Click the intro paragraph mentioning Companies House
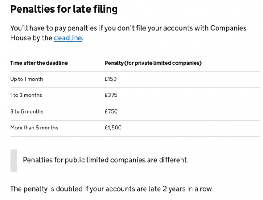The height and width of the screenshot is (200, 263). point(128,33)
